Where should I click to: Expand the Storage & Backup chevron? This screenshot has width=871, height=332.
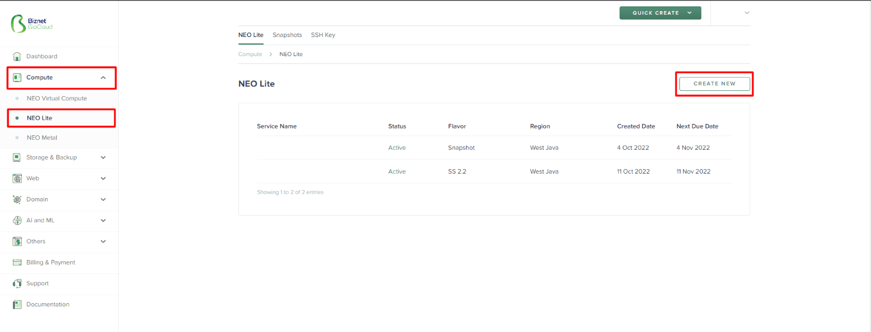[103, 157]
